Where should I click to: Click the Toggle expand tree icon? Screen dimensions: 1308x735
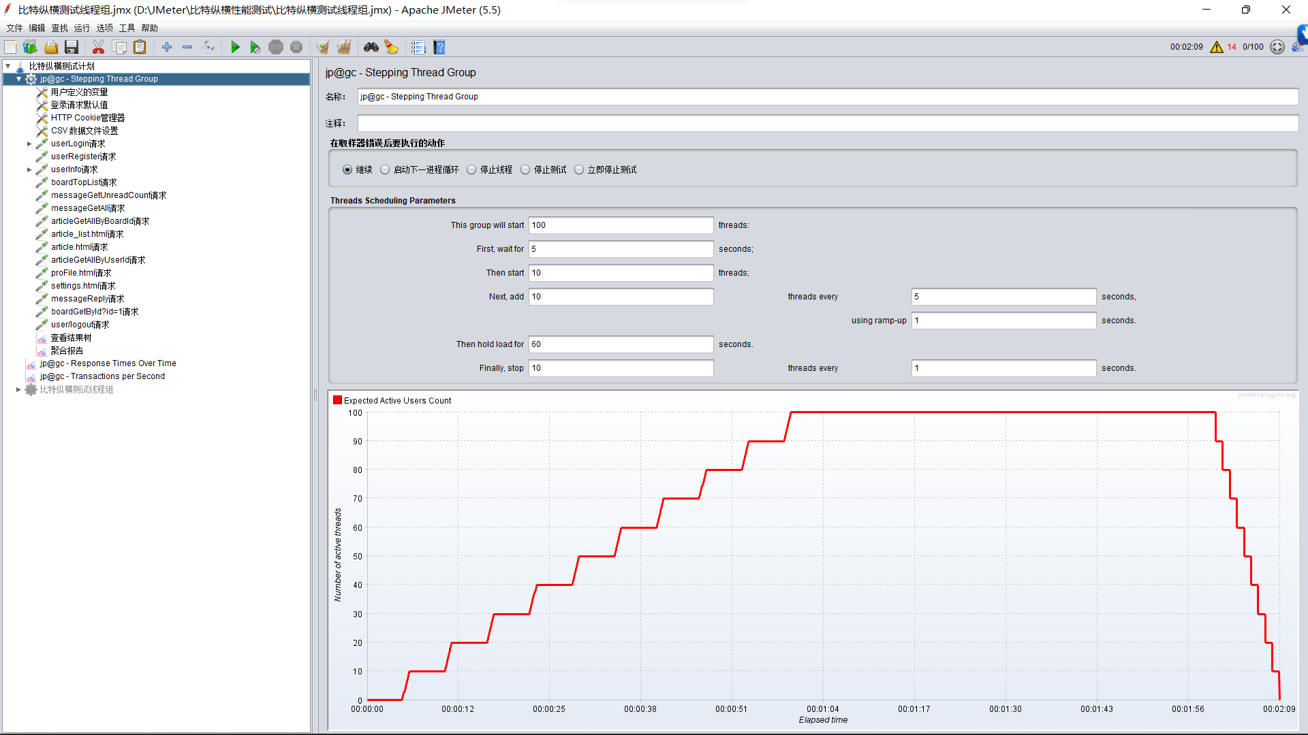click(209, 47)
